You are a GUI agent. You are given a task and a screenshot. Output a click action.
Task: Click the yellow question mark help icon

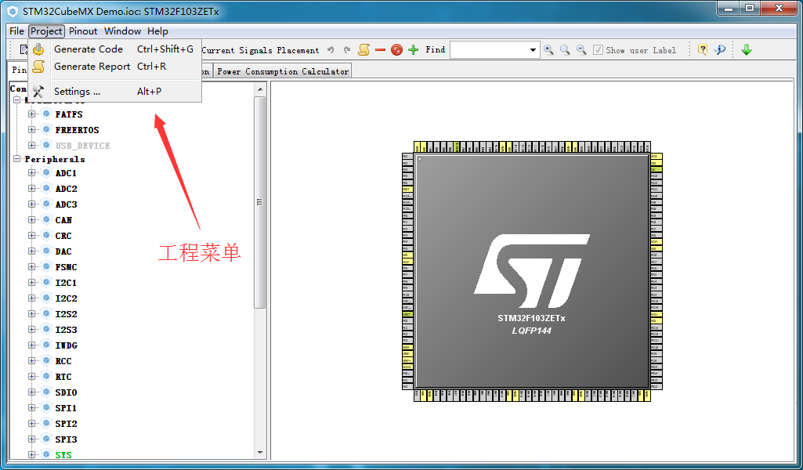tap(703, 49)
